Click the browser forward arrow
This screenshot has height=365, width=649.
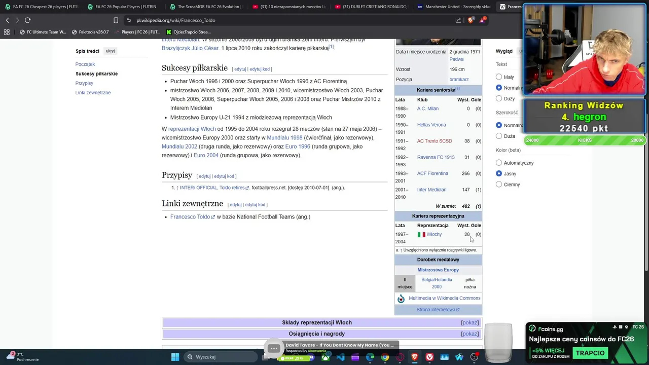pyautogui.click(x=17, y=20)
